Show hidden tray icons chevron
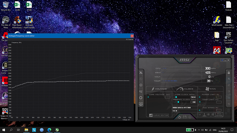Screen dimensions: 237x133 [199, 130]
